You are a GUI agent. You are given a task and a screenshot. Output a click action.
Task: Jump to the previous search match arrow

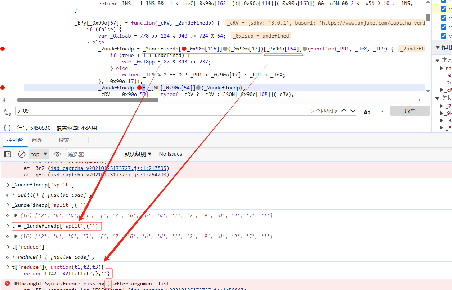point(344,111)
